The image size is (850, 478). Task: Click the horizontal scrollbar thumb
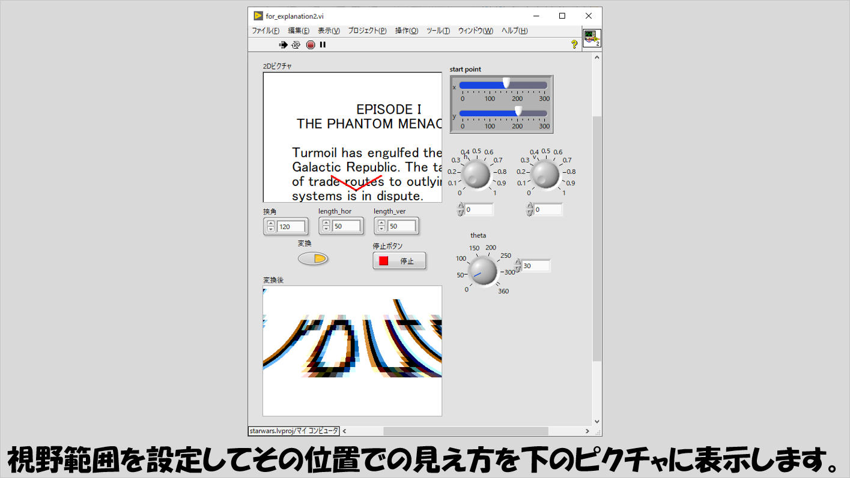tap(466, 431)
